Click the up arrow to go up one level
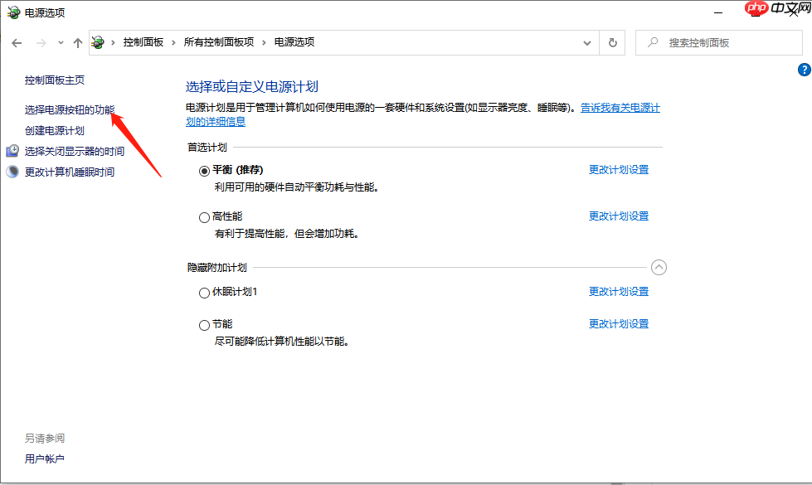Image resolution: width=812 pixels, height=485 pixels. pyautogui.click(x=77, y=41)
